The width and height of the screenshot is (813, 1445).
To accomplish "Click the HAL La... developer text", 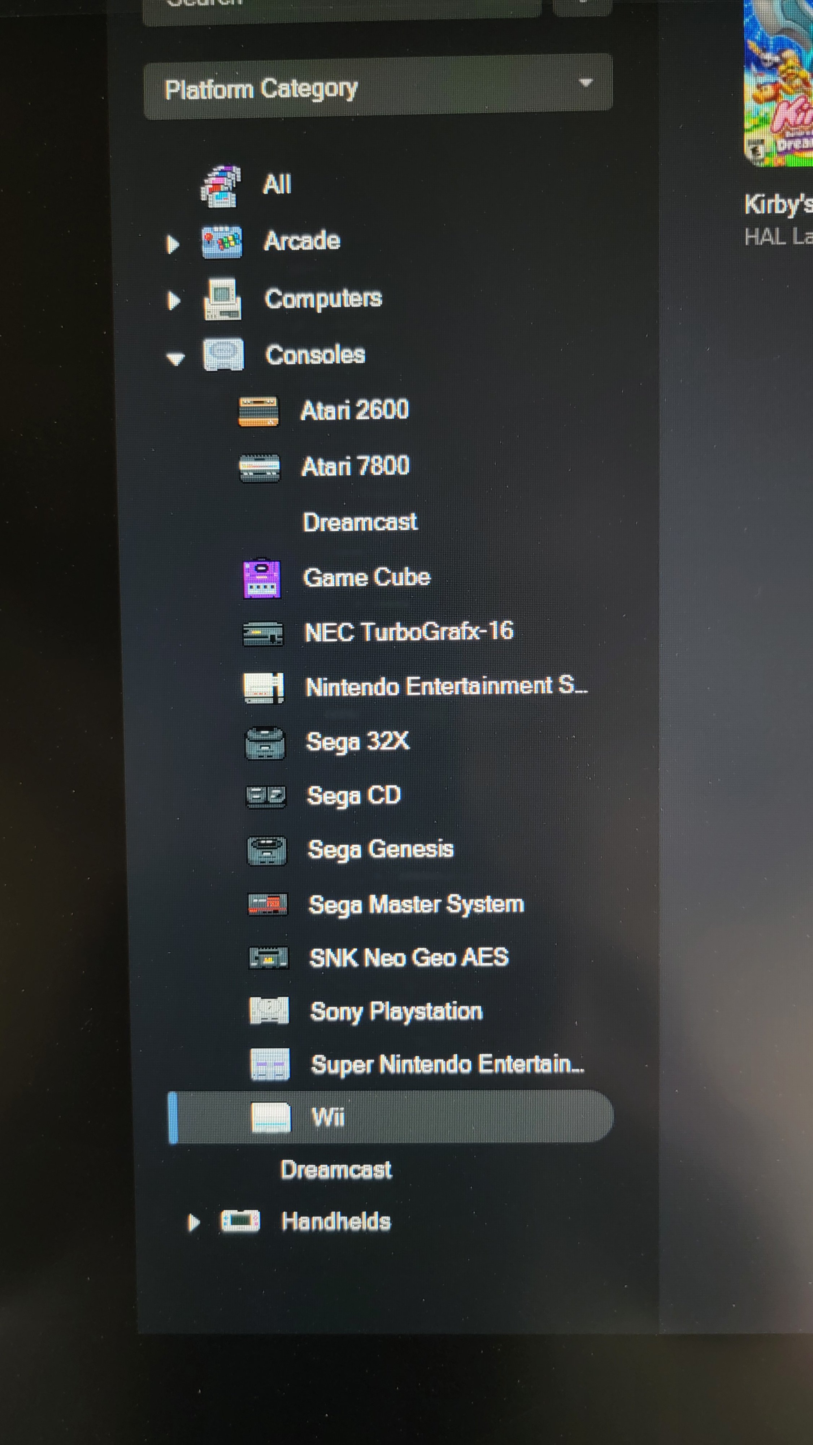I will click(x=779, y=237).
